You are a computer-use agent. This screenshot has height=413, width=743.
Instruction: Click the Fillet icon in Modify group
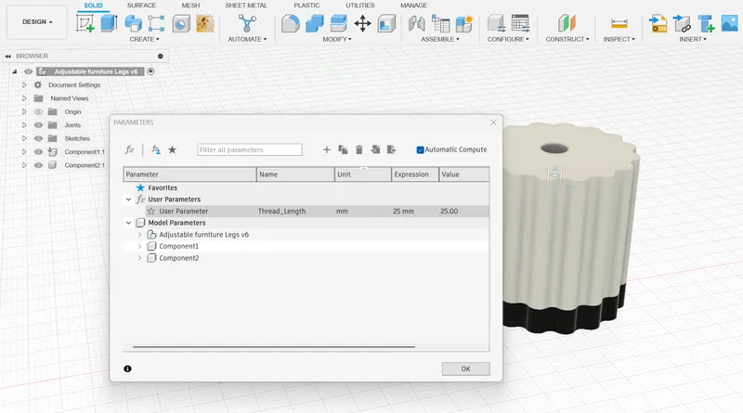(x=290, y=22)
